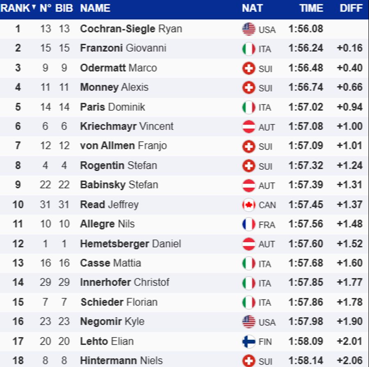Click the BIB column header
This screenshot has width=369, height=367.
click(64, 8)
